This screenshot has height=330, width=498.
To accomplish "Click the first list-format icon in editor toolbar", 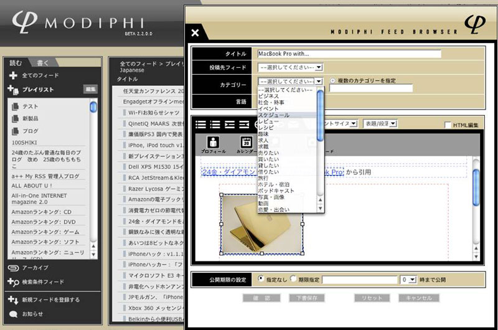I will tap(200, 125).
